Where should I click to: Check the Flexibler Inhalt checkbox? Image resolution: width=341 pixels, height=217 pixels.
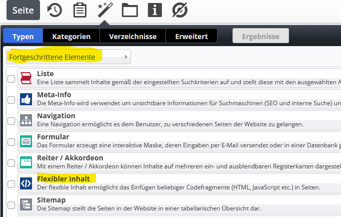click(11, 184)
